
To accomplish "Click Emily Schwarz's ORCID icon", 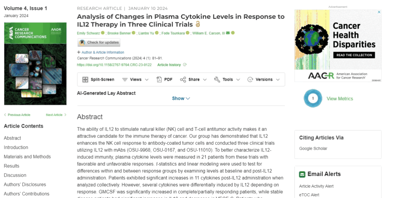I will 103,33.
